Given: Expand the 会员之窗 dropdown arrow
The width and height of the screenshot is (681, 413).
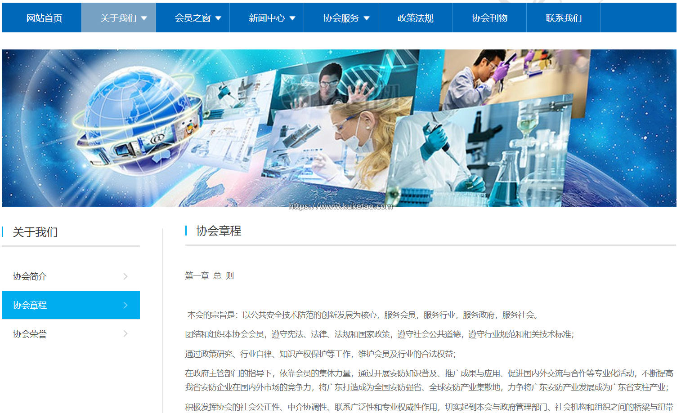Looking at the screenshot, I should 218,18.
